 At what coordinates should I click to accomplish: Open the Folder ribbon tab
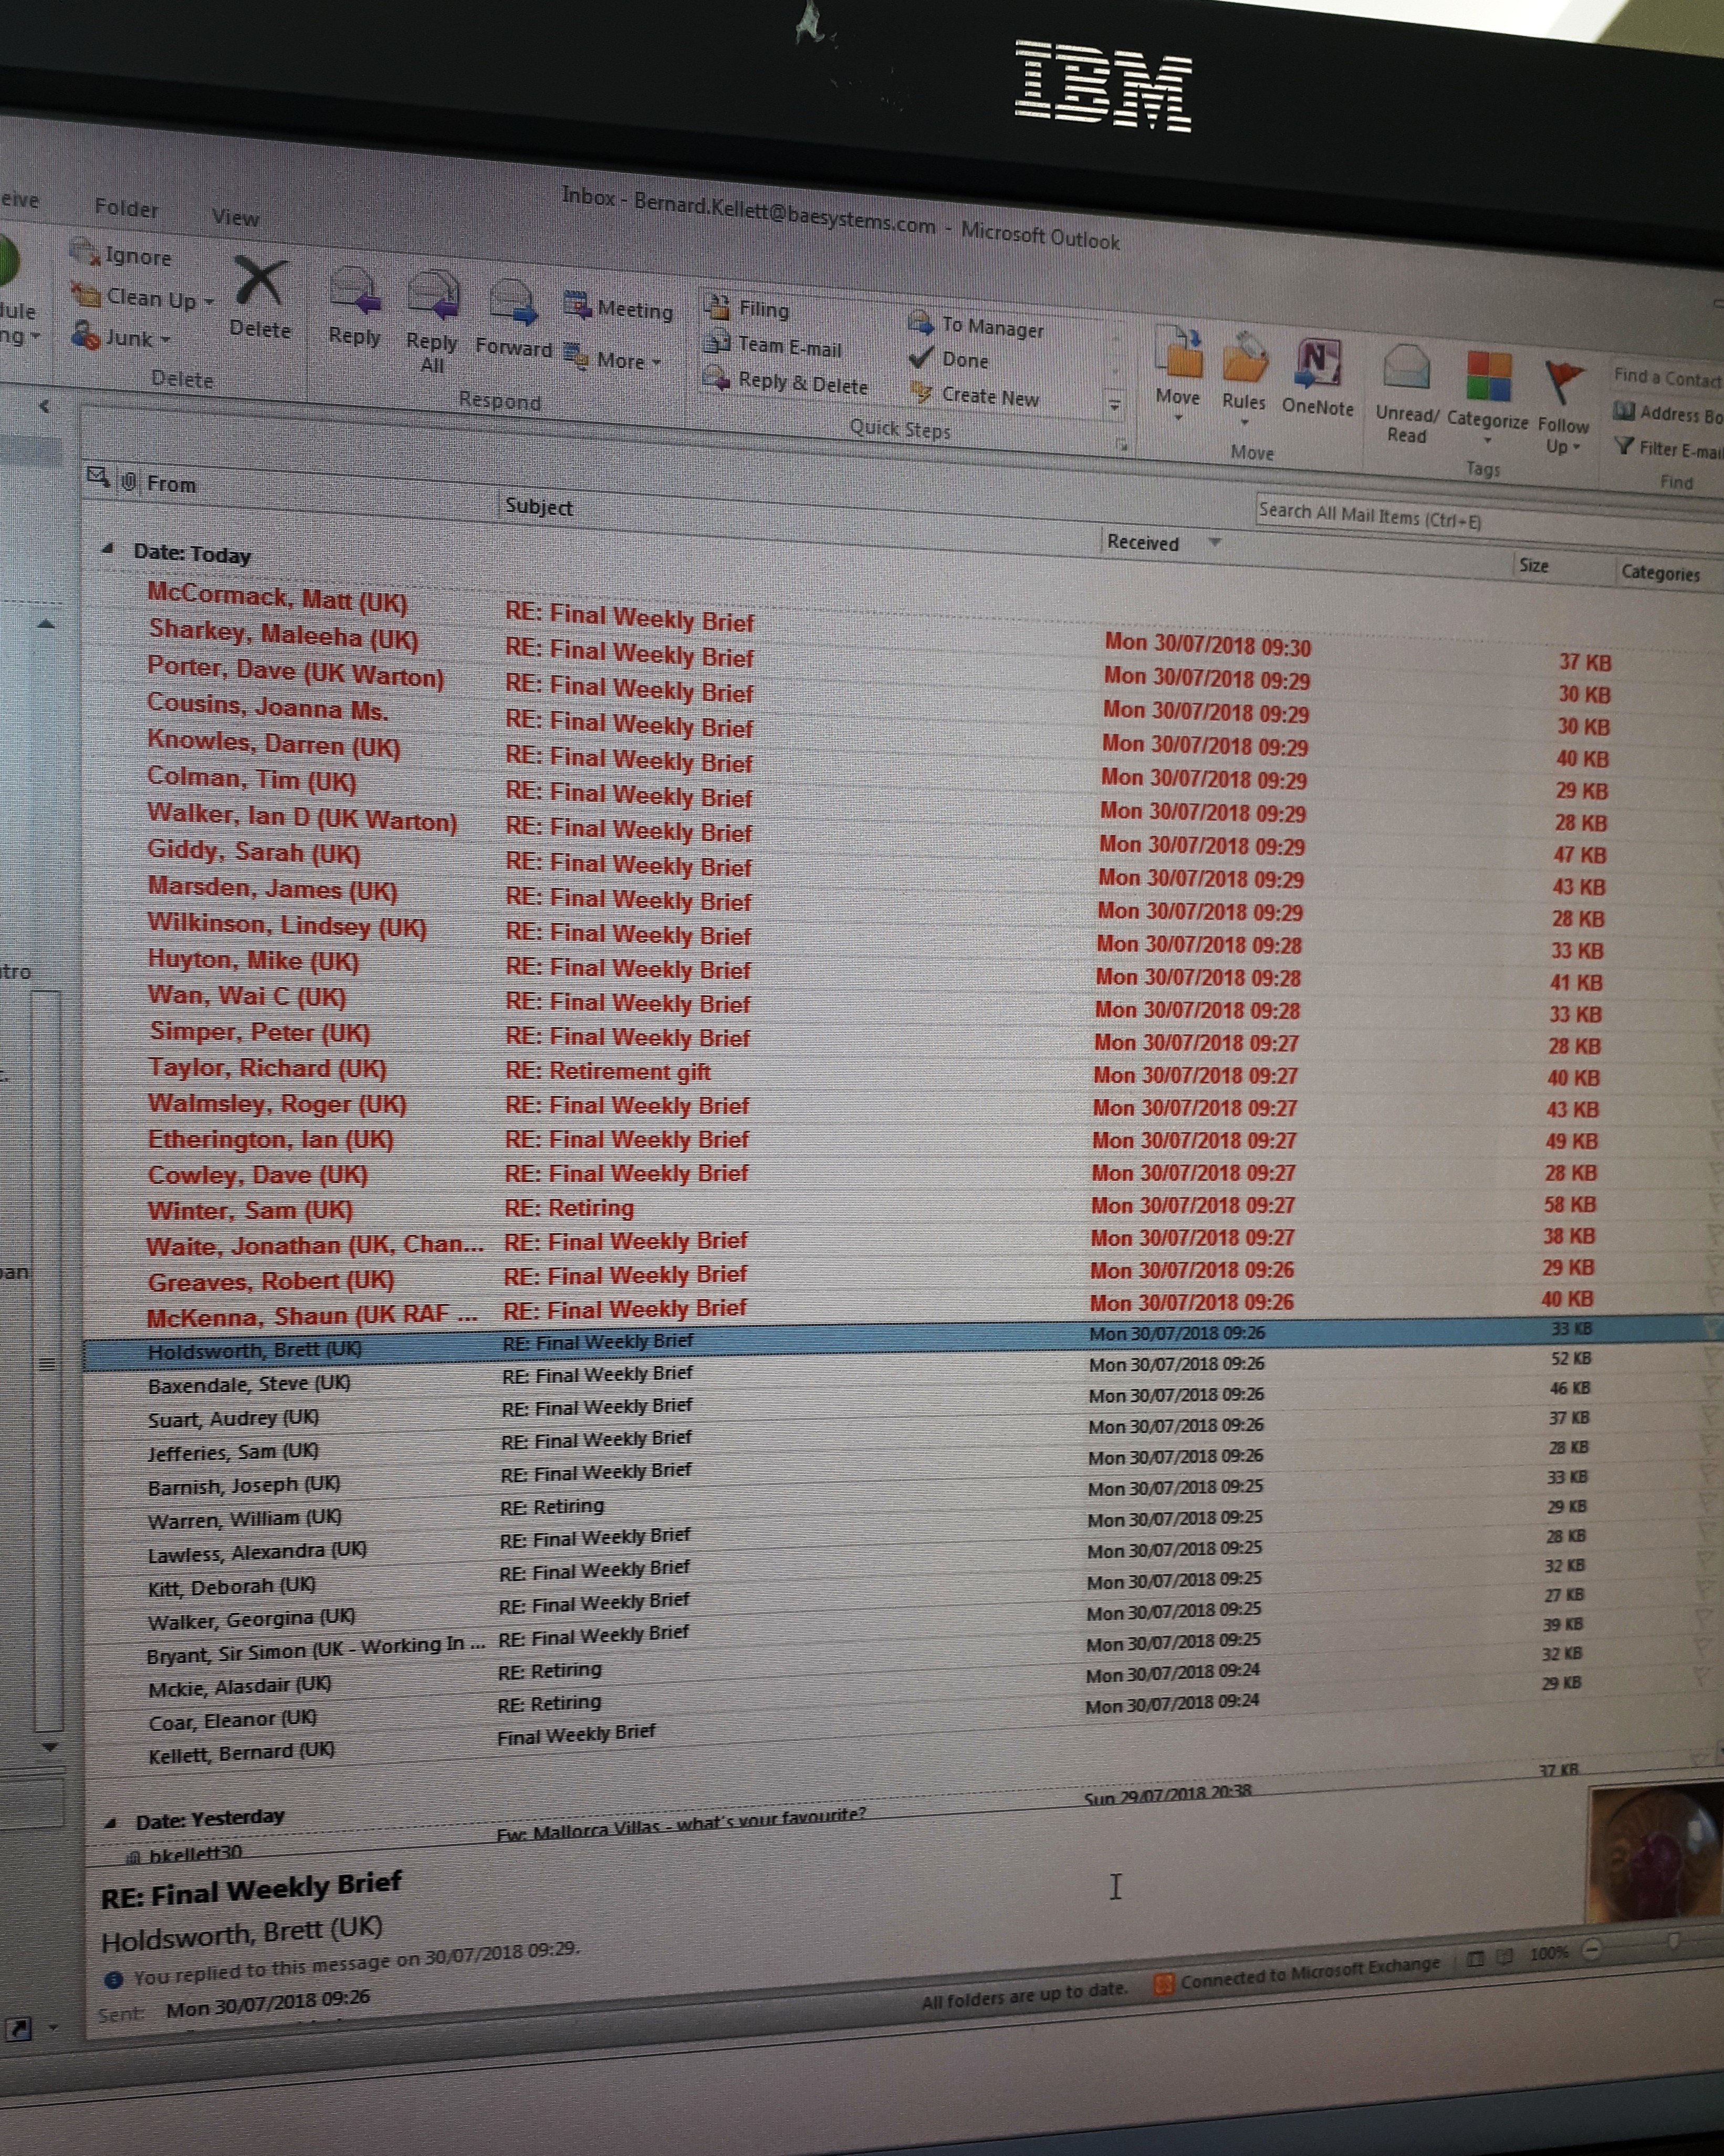point(126,208)
